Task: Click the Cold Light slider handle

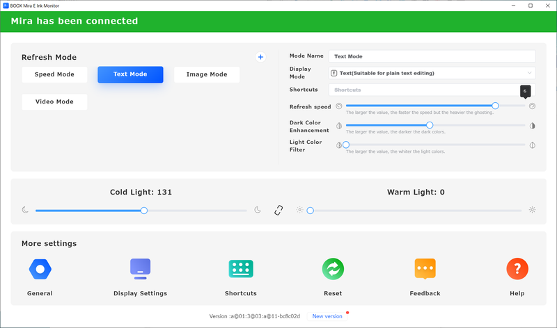Action: pos(144,210)
